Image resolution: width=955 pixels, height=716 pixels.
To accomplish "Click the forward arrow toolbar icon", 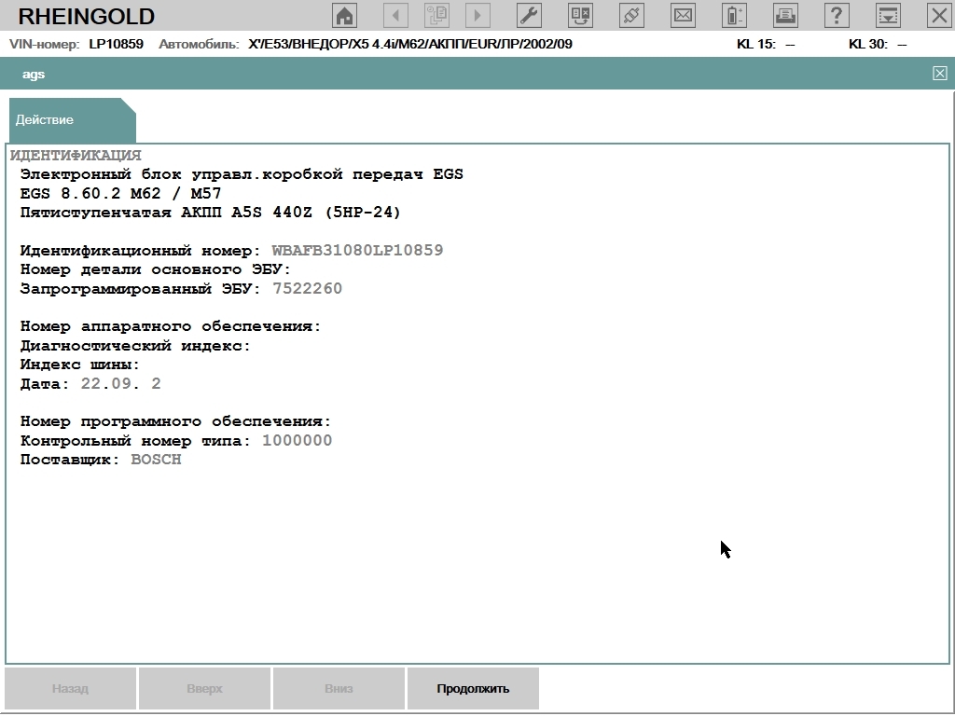I will pos(477,15).
